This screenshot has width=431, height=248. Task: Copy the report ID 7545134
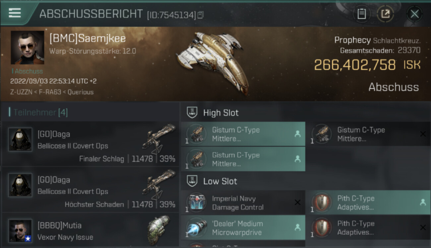[x=200, y=15]
